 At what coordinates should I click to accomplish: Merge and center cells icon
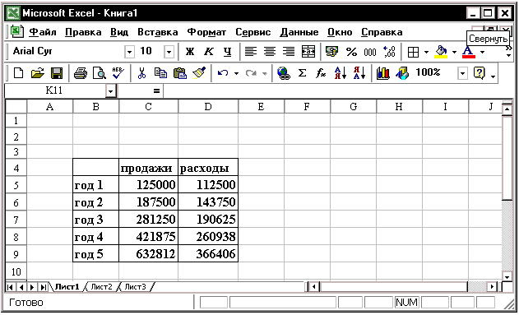pyautogui.click(x=308, y=52)
